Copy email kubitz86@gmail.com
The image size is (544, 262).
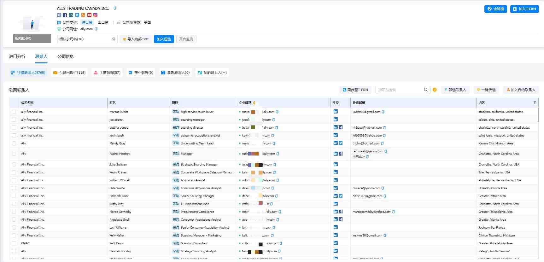click(x=383, y=112)
